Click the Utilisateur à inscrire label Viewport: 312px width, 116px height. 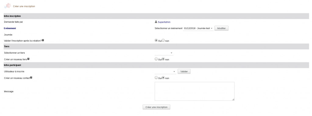coord(14,71)
